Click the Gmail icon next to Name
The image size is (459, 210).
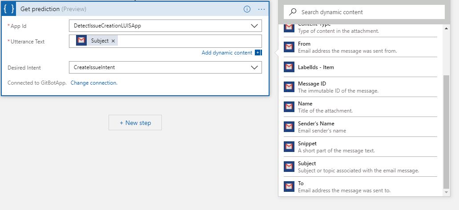coord(289,107)
